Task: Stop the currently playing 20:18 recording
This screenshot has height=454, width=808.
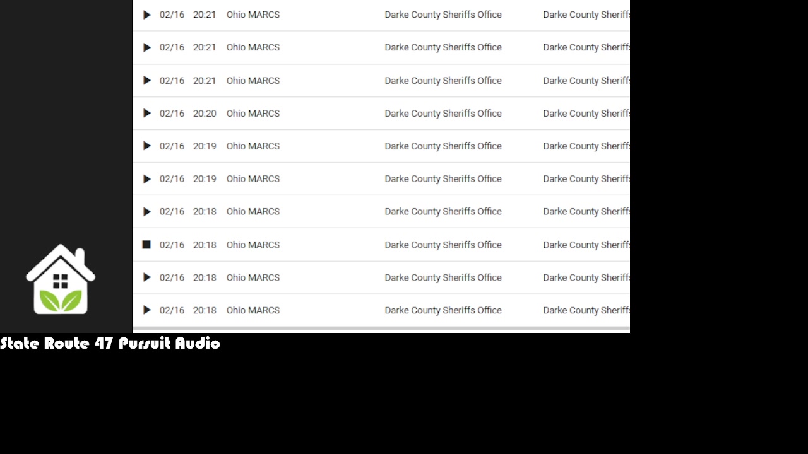Action: pos(146,245)
